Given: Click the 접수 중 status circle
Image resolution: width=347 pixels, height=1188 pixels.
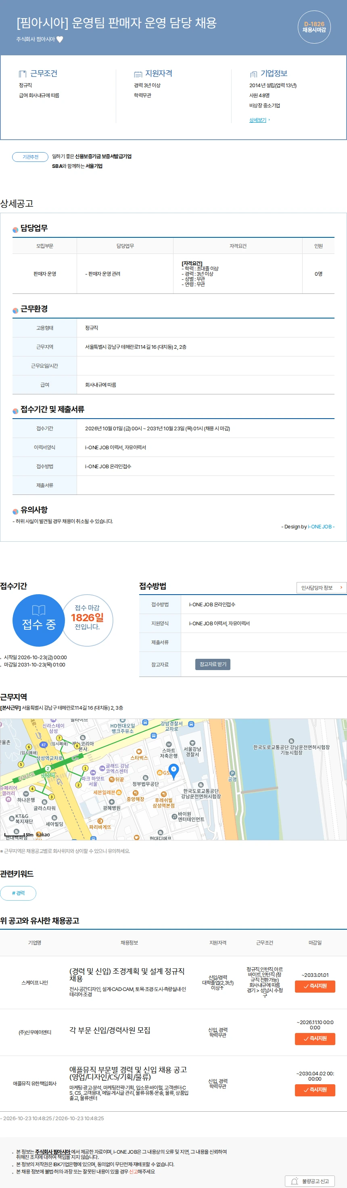Looking at the screenshot, I should click(x=39, y=620).
